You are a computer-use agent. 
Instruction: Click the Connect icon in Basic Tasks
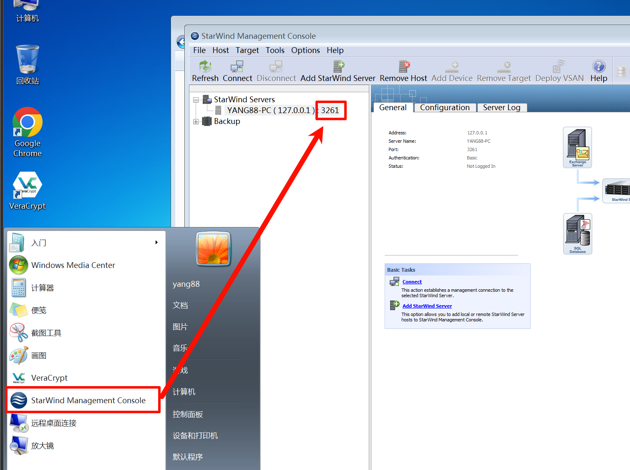[x=394, y=282]
